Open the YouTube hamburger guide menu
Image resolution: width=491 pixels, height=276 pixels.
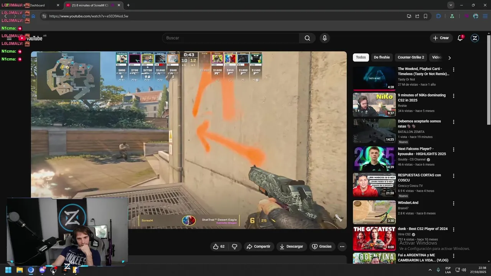pos(9,38)
